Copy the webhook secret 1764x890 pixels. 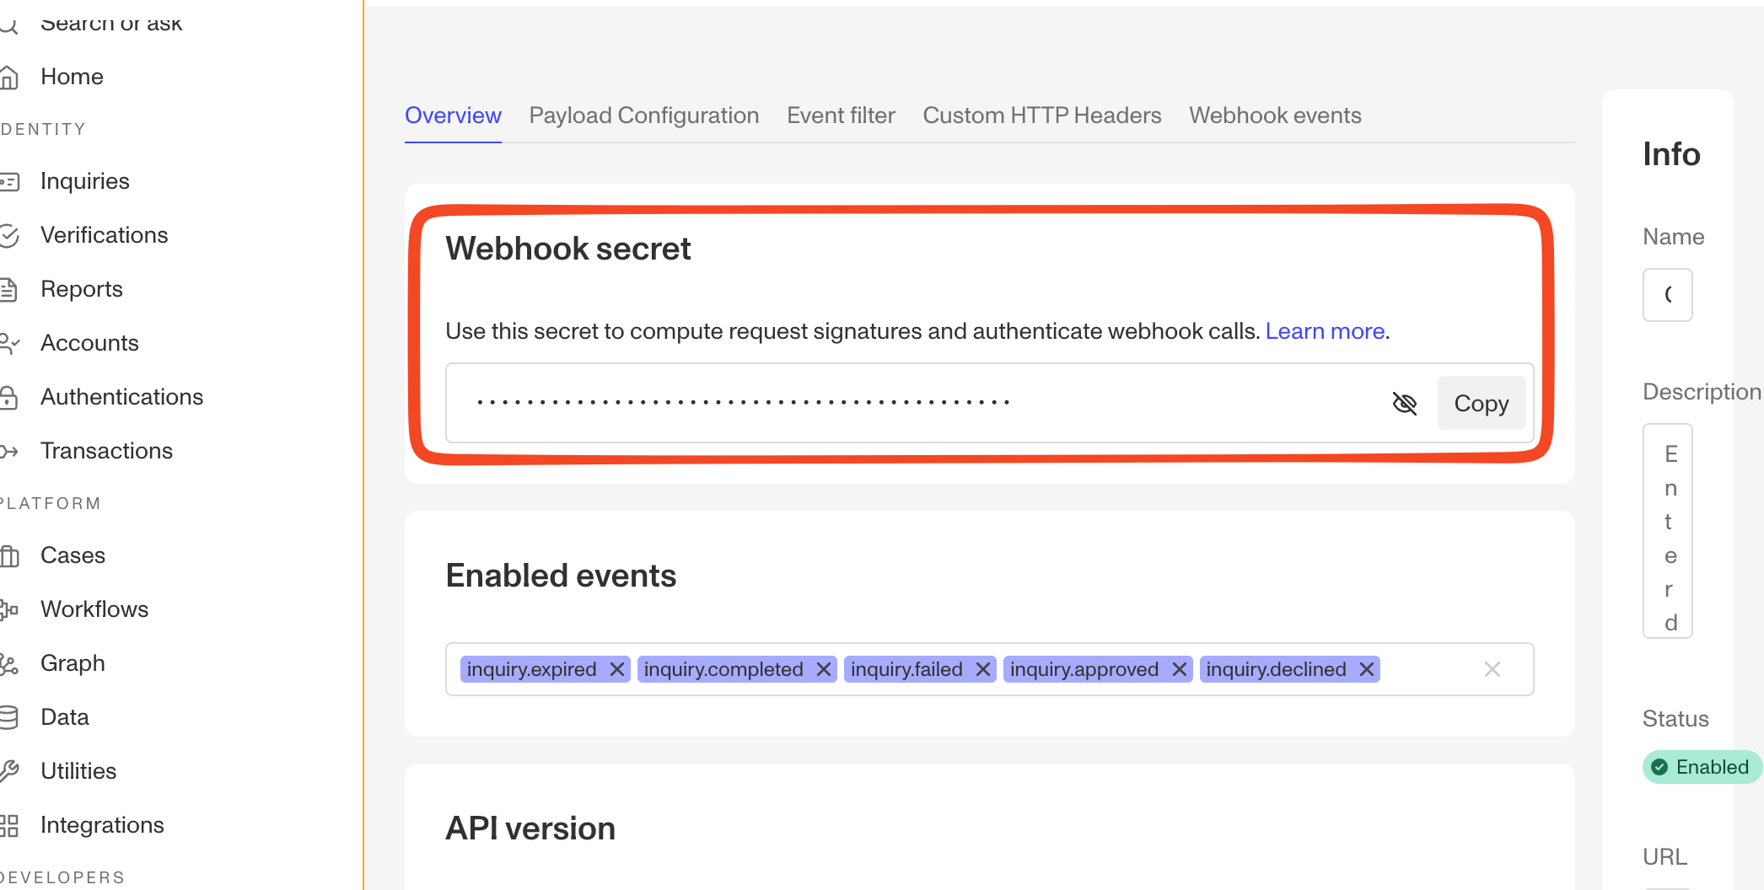tap(1482, 404)
